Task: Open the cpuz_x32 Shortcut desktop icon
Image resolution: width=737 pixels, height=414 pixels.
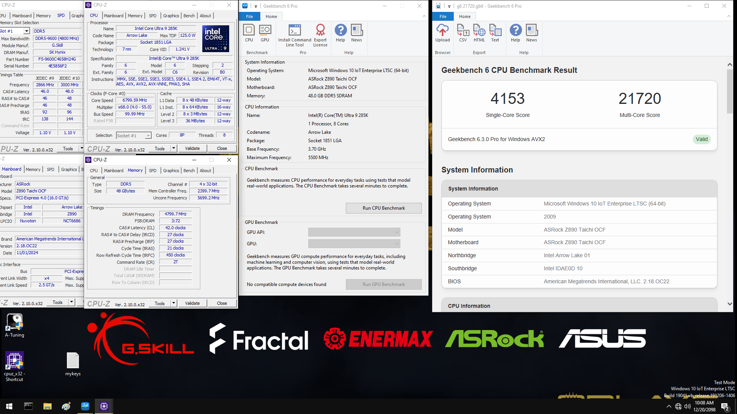Action: tap(15, 366)
